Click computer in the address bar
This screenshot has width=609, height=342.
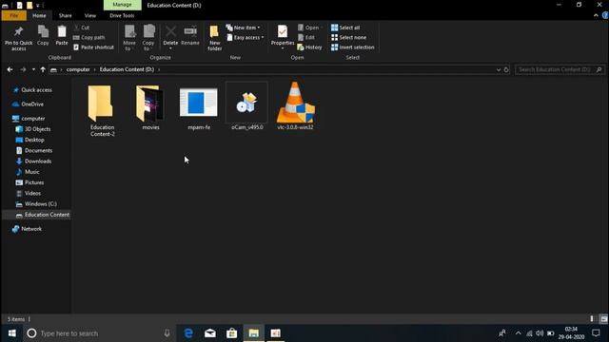[78, 69]
